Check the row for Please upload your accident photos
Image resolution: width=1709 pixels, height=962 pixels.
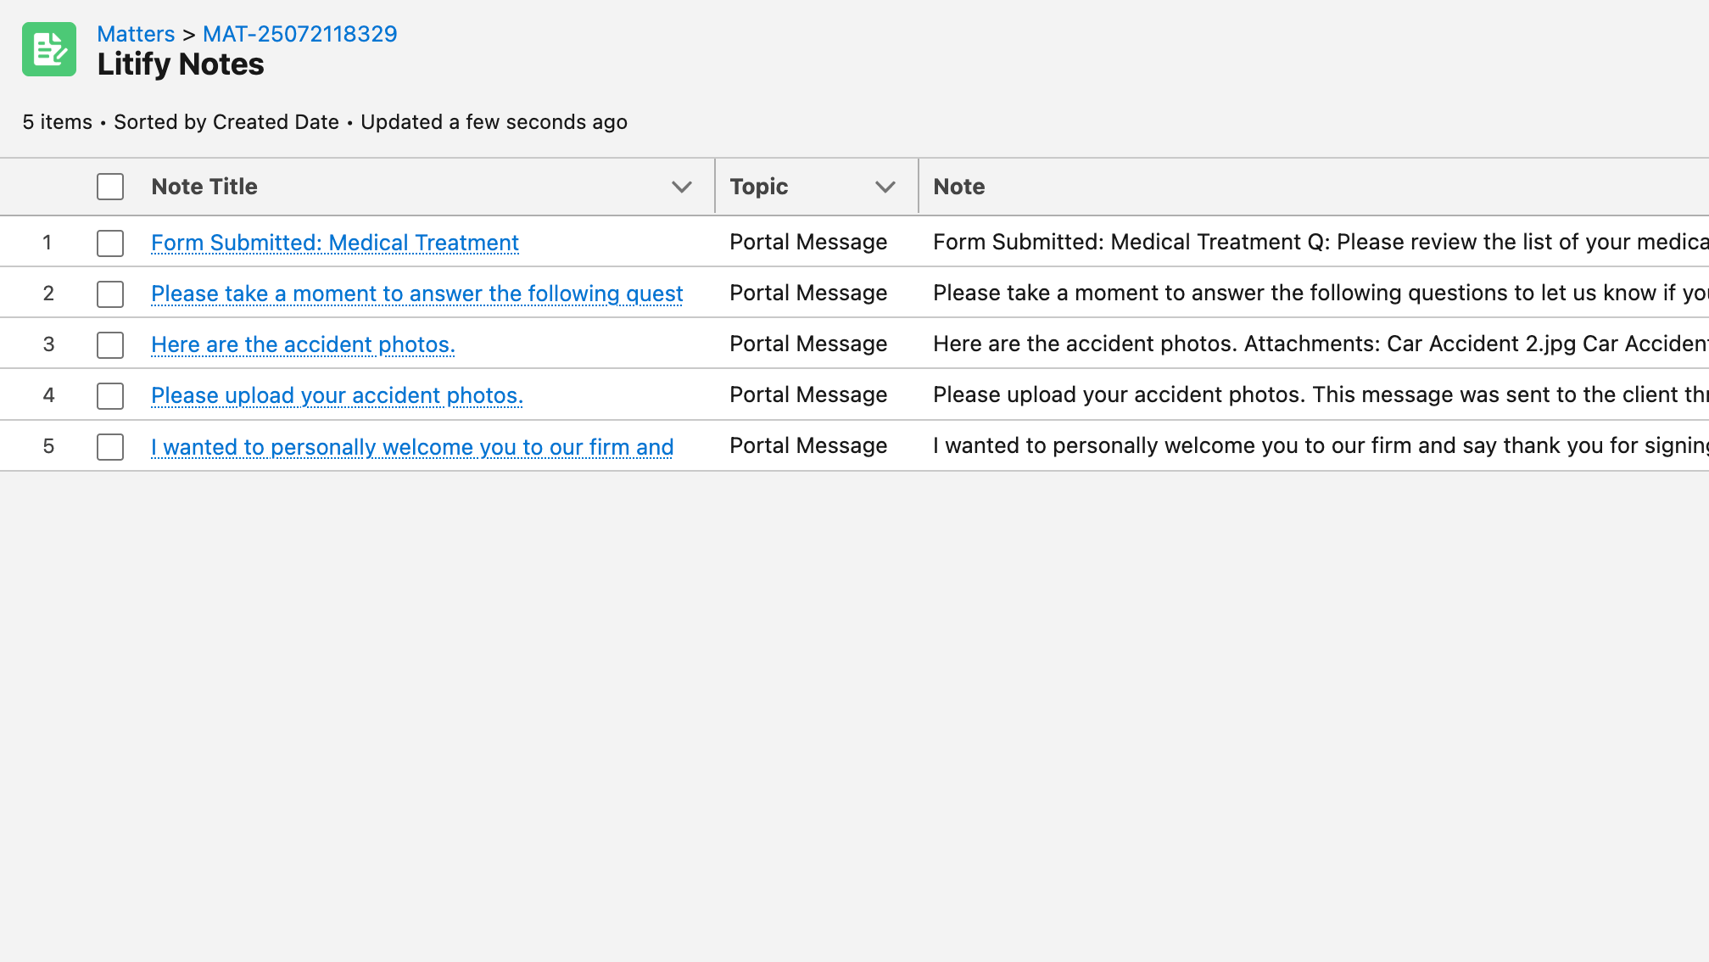coord(109,395)
